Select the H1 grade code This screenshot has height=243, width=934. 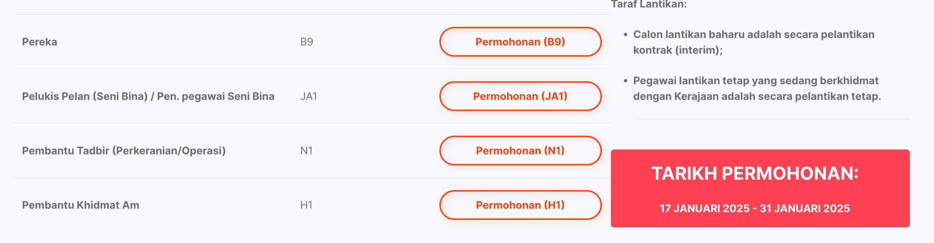[306, 205]
